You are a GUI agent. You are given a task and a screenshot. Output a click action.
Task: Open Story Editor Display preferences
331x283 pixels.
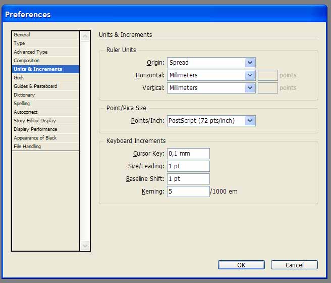coord(45,121)
